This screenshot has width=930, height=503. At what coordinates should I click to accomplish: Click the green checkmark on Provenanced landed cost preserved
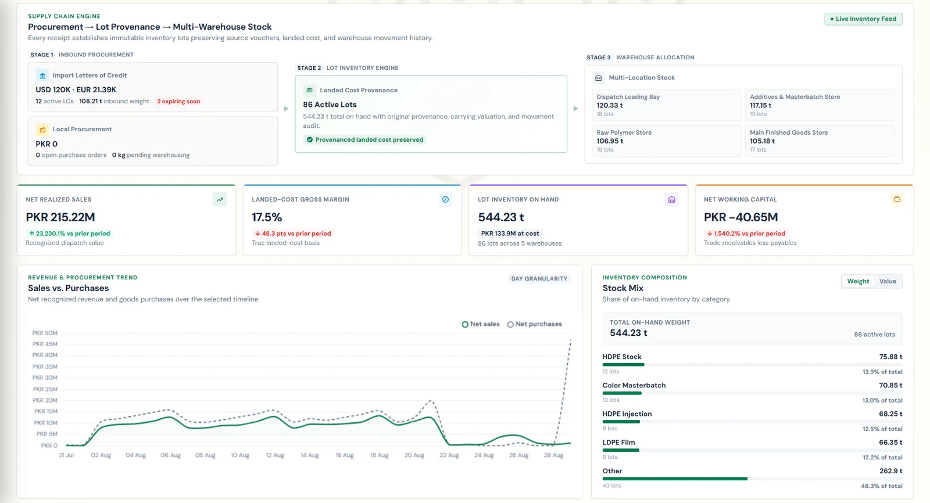310,140
